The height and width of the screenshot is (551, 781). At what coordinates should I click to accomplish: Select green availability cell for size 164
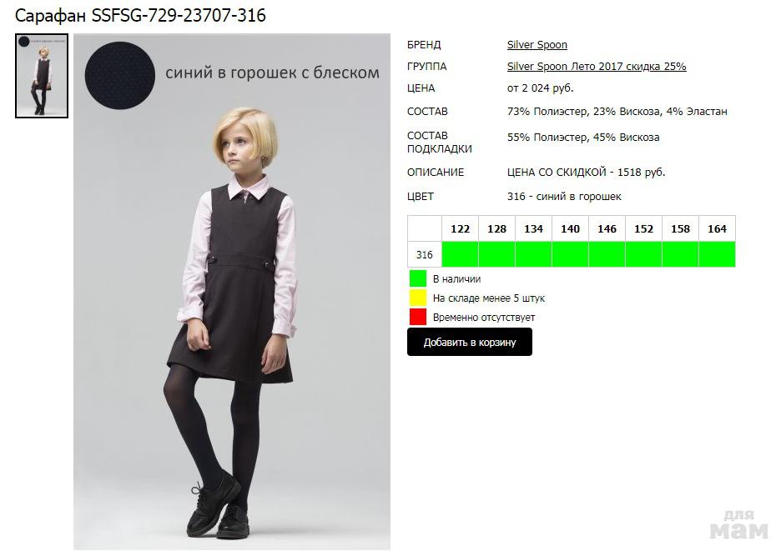[718, 254]
